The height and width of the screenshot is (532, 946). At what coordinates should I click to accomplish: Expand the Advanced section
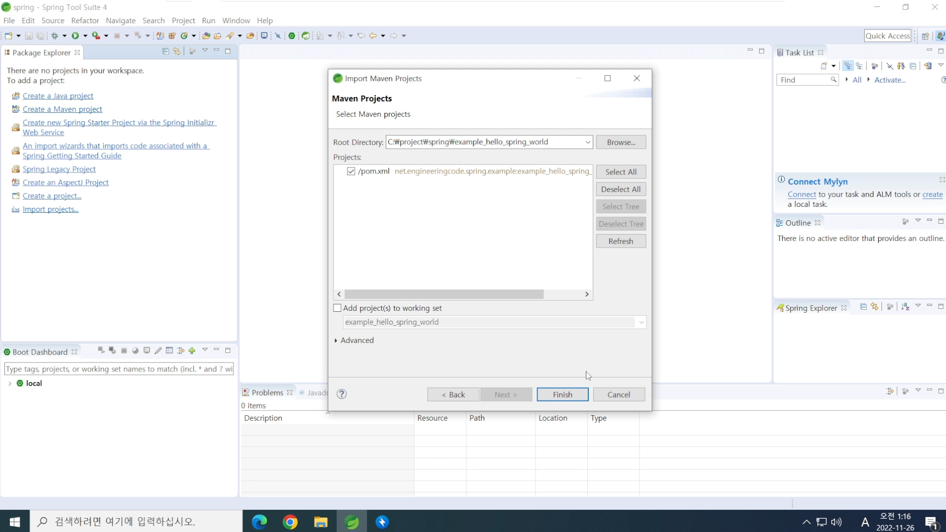pyautogui.click(x=336, y=340)
